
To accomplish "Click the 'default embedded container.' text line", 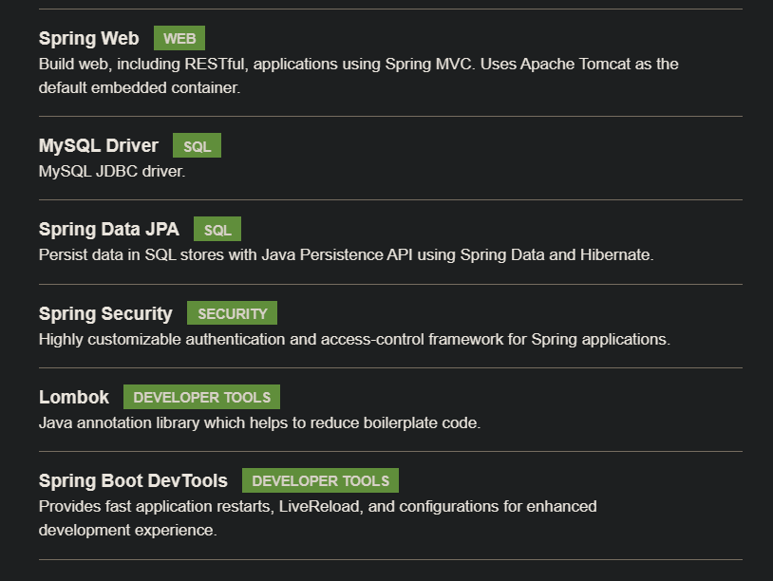I will coord(140,87).
